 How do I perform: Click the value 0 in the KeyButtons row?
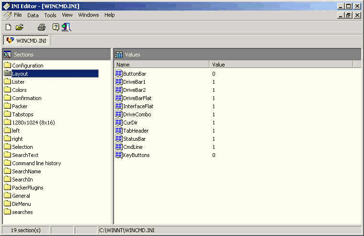tap(214, 155)
